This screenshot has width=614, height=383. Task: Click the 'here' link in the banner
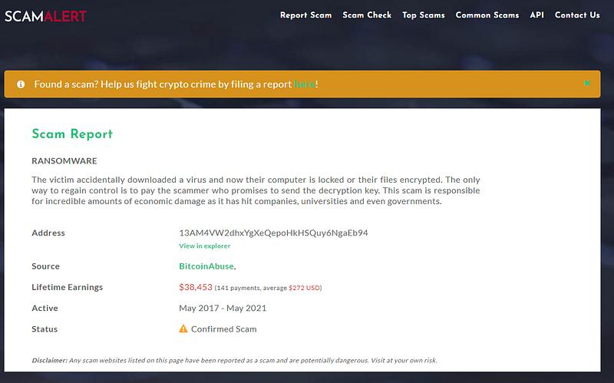pos(304,84)
